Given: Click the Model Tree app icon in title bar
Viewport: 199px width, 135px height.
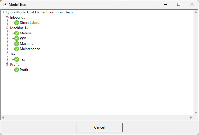Looking at the screenshot, I should pyautogui.click(x=5, y=4).
